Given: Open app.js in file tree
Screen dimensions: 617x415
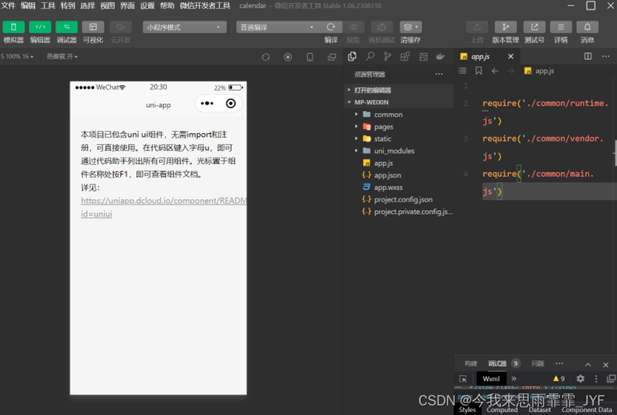Looking at the screenshot, I should point(398,163).
